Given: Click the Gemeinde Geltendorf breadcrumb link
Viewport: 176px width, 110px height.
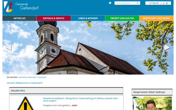Looking at the screenshot, I should tap(27, 77).
